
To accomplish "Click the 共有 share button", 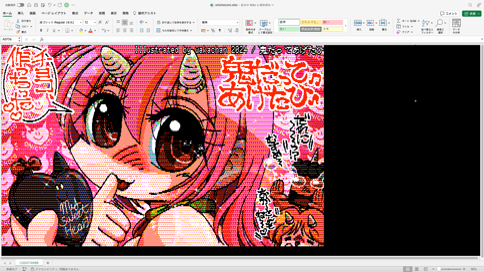I will pyautogui.click(x=472, y=14).
